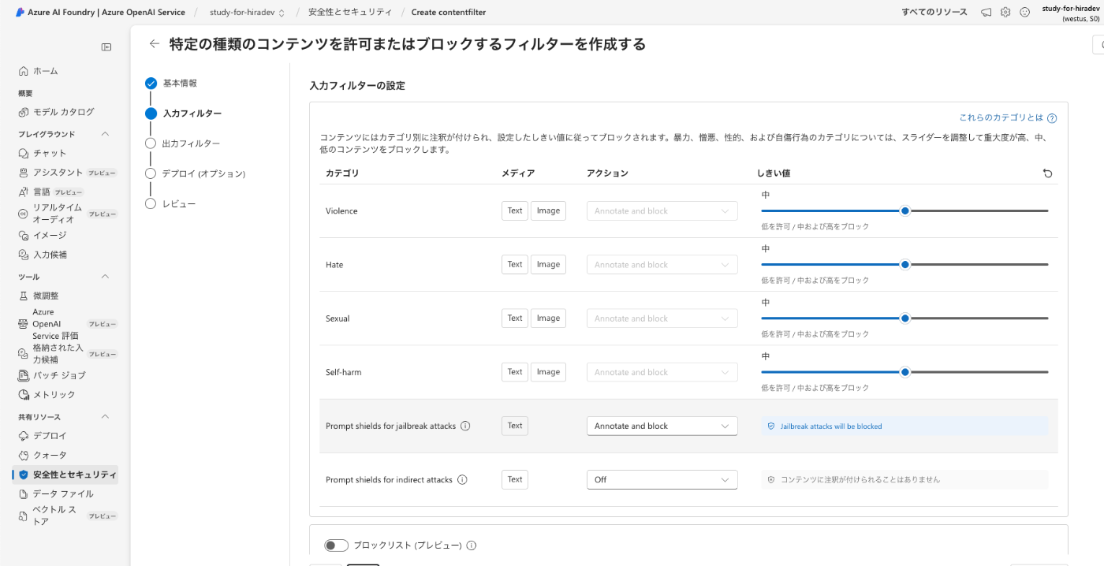The width and height of the screenshot is (1104, 566).
Task: Adjust the Self-harm threshold slider handle
Action: [x=905, y=371]
